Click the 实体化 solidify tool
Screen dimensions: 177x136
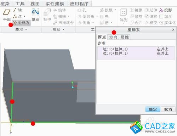[167, 23]
